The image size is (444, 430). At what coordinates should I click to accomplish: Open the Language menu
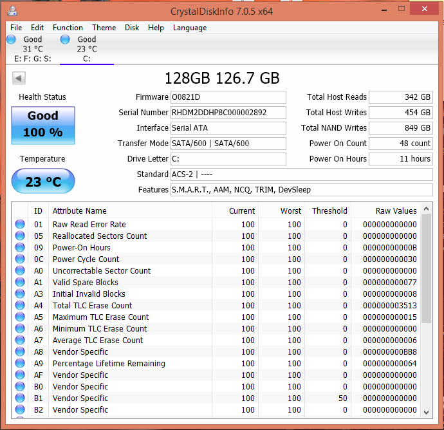[x=190, y=28]
